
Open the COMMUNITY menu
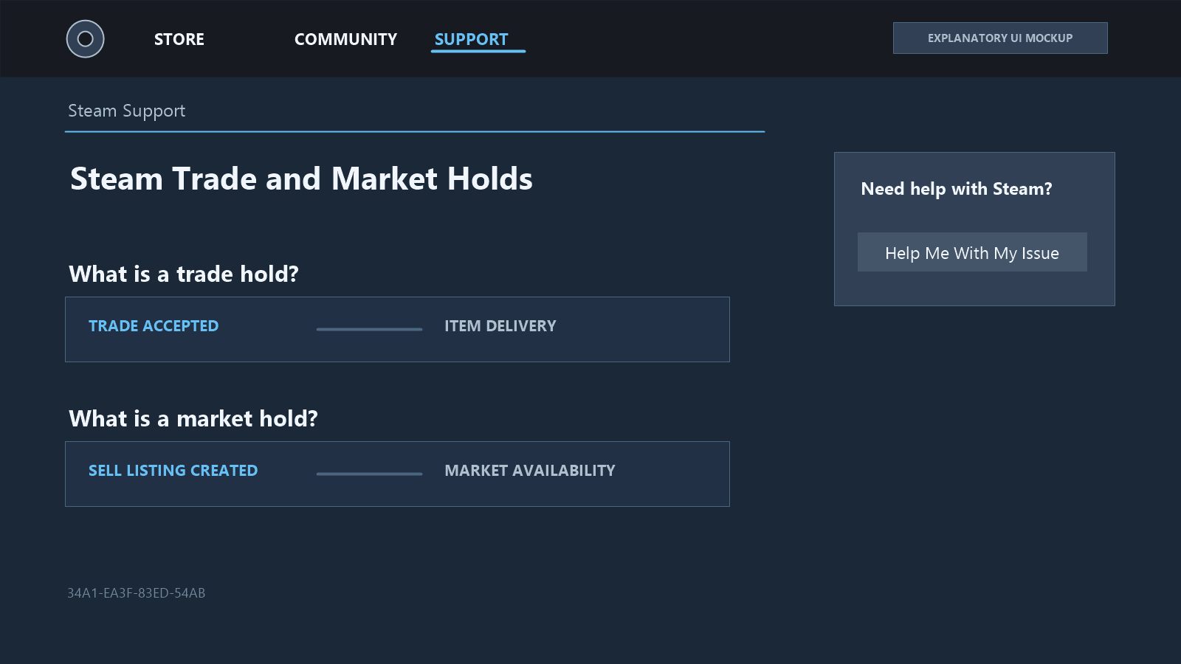[x=345, y=39]
